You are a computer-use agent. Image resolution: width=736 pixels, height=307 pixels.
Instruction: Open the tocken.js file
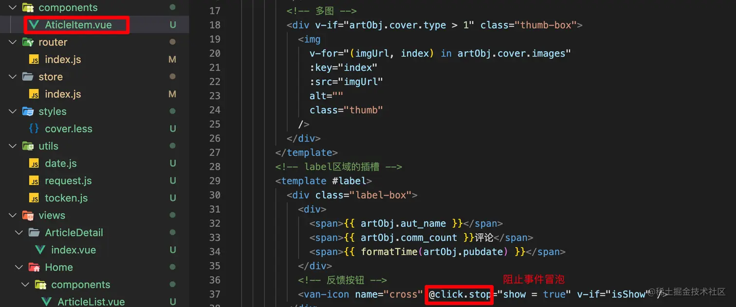click(66, 198)
